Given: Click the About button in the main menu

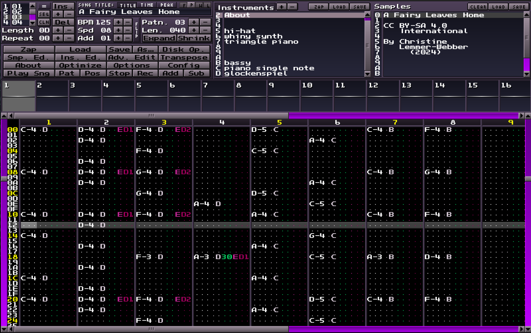Looking at the screenshot, I should tap(29, 65).
